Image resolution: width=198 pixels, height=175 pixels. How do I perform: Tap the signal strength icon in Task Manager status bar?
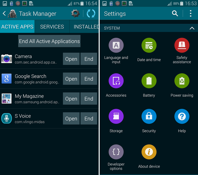click(x=70, y=4)
